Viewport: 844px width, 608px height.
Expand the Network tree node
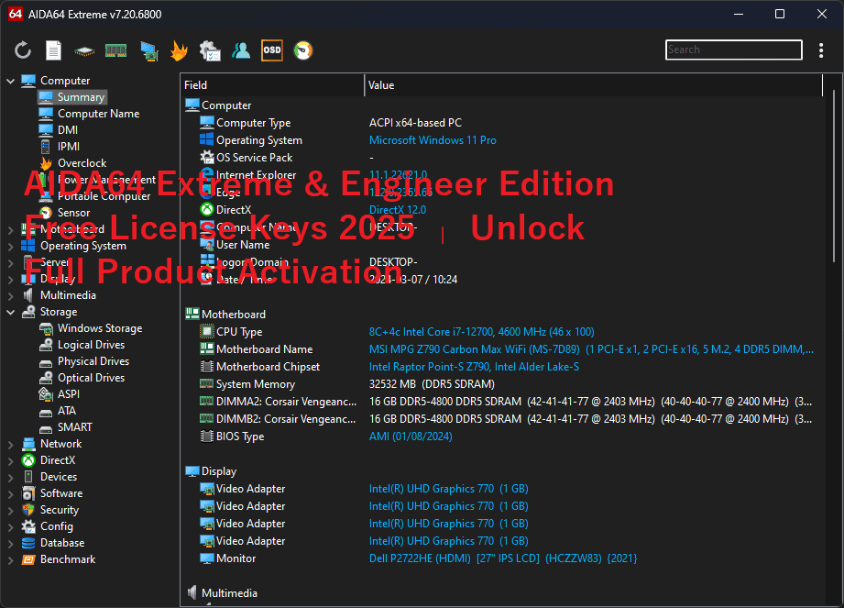click(x=10, y=444)
